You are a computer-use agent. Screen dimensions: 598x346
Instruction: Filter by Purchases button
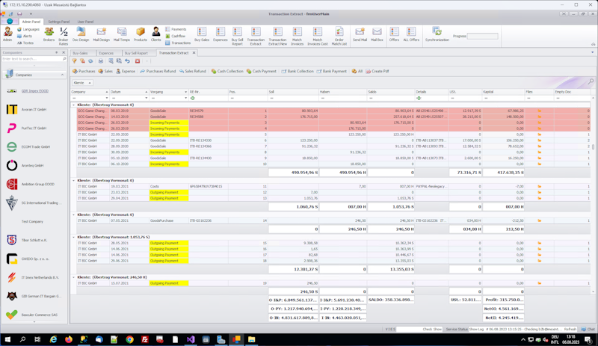84,71
